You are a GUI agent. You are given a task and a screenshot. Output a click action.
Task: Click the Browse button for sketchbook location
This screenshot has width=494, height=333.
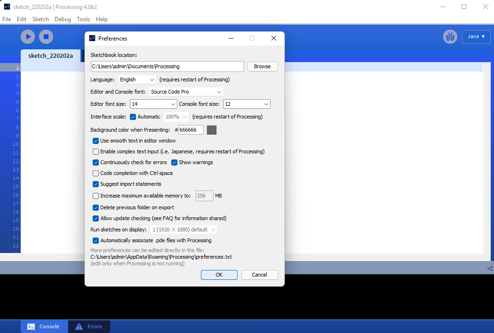click(x=262, y=66)
